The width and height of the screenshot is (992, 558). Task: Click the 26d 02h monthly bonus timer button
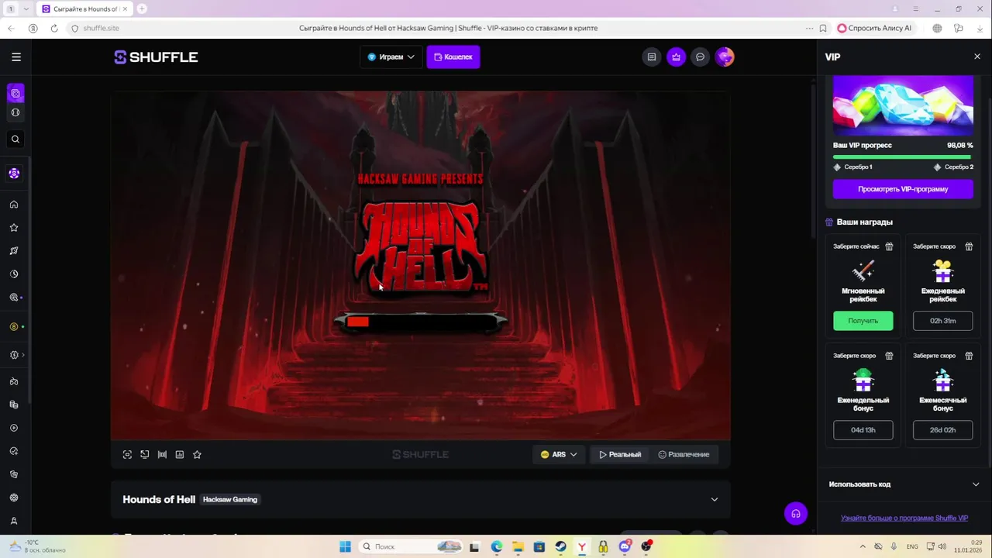(943, 430)
